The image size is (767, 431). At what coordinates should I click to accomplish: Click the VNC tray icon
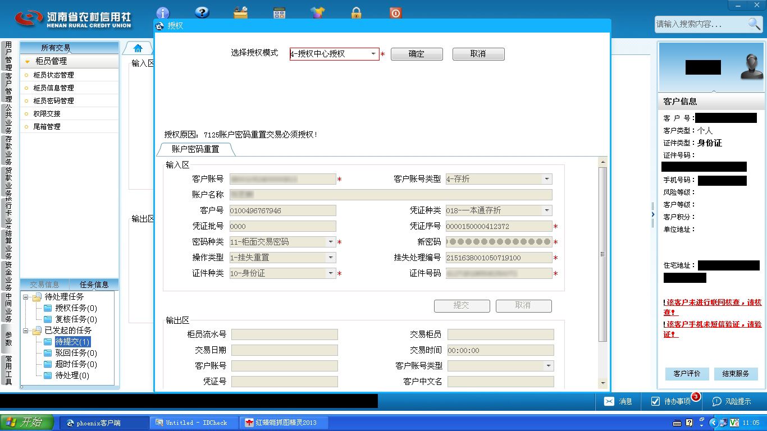click(734, 423)
